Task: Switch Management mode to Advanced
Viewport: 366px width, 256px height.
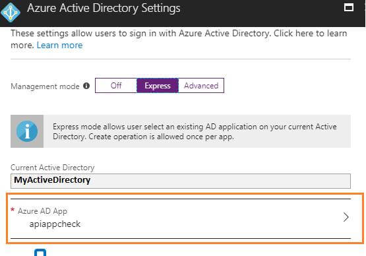Action: (x=201, y=86)
